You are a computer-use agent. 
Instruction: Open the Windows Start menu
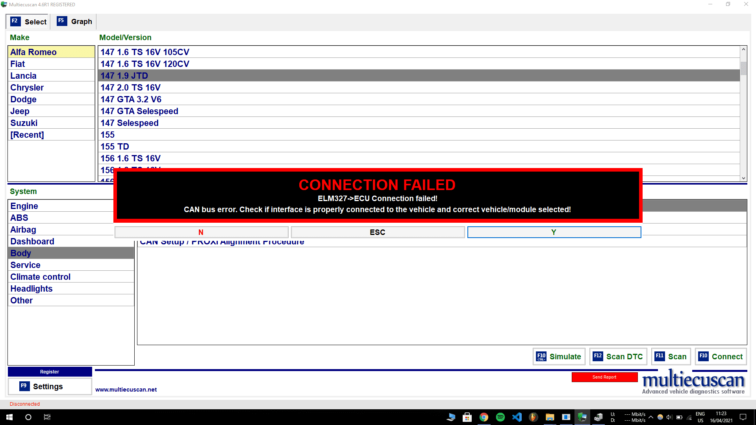(9, 417)
